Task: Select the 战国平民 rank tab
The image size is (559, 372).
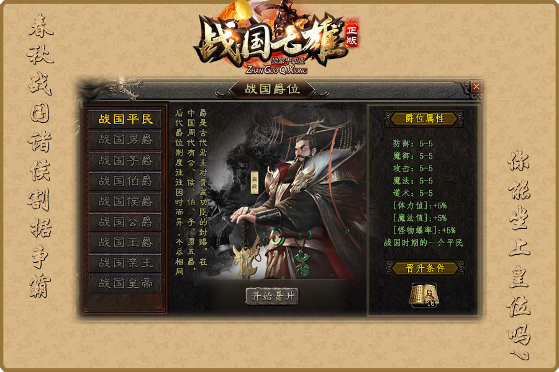Action: [125, 119]
